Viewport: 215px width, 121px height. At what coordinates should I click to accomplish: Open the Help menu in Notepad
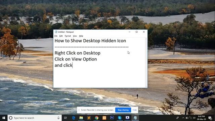click(81, 36)
